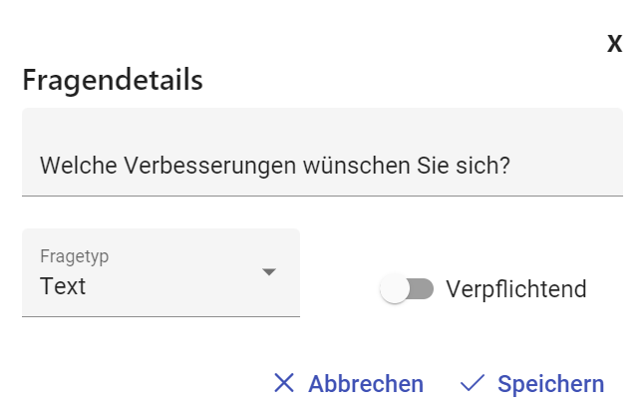Close the Fragendetails dialog with X
This screenshot has height=411, width=638.
[614, 44]
